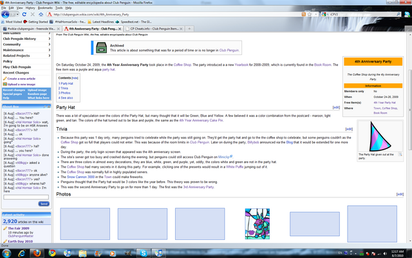This screenshot has height=258, width=412.
Task: Open Internet Explorer from the taskbar
Action: (x=22, y=253)
